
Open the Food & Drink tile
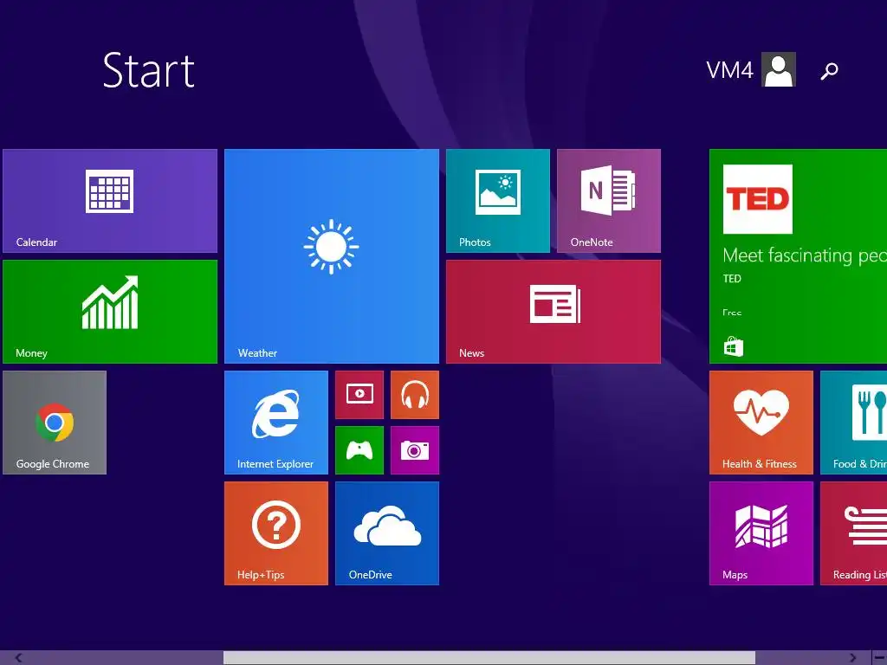coord(853,423)
